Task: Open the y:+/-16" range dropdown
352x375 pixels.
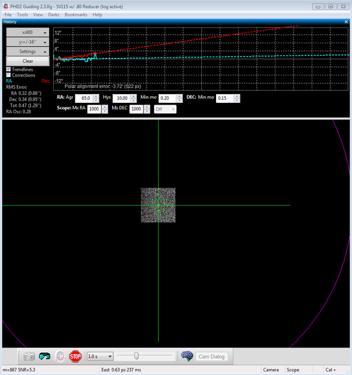Action: point(27,42)
